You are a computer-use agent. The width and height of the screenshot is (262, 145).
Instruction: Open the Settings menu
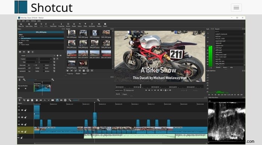(33, 21)
